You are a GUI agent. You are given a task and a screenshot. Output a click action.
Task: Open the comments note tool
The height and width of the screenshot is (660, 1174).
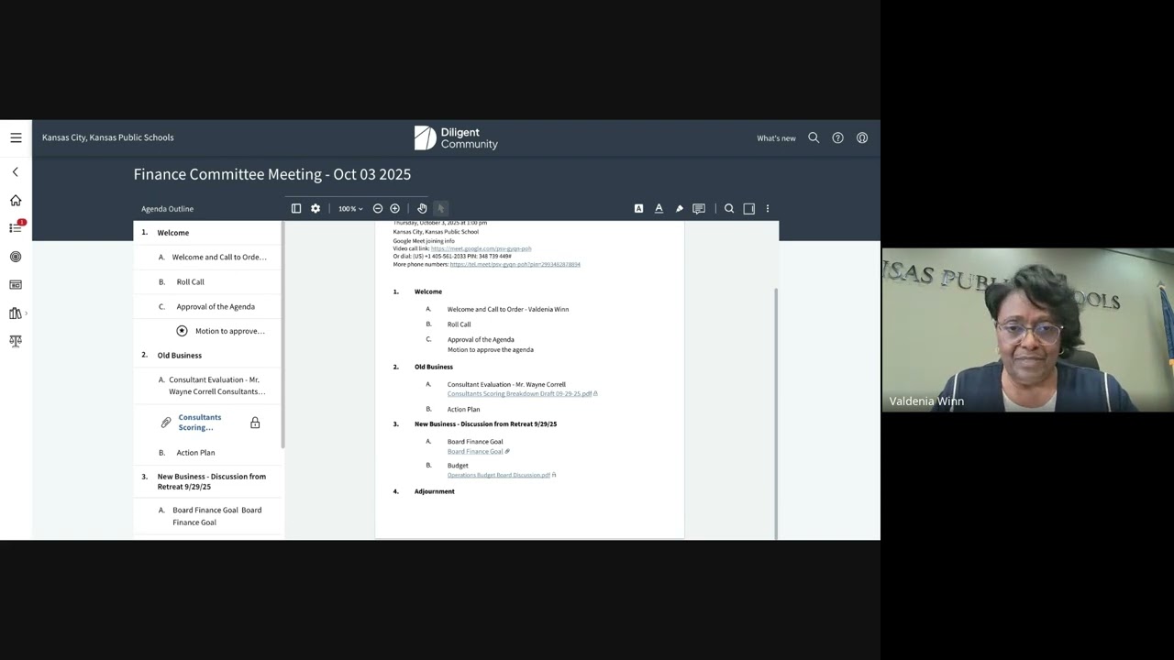pos(699,209)
